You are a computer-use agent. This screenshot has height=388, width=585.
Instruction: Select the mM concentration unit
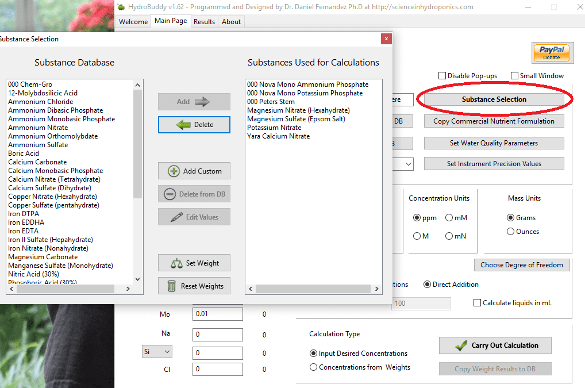(449, 217)
